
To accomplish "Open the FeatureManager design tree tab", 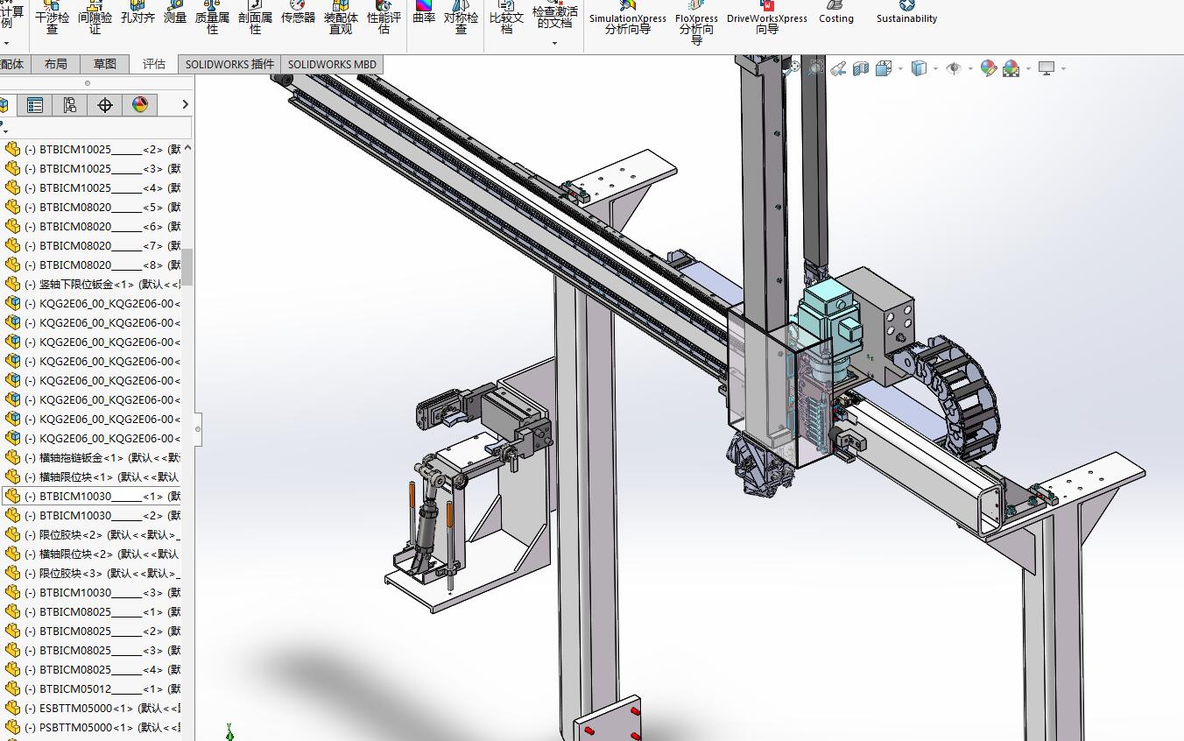I will 4,105.
